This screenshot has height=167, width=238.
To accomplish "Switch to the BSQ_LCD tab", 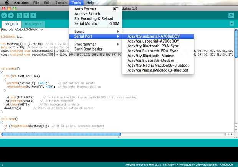I will click(11, 24).
